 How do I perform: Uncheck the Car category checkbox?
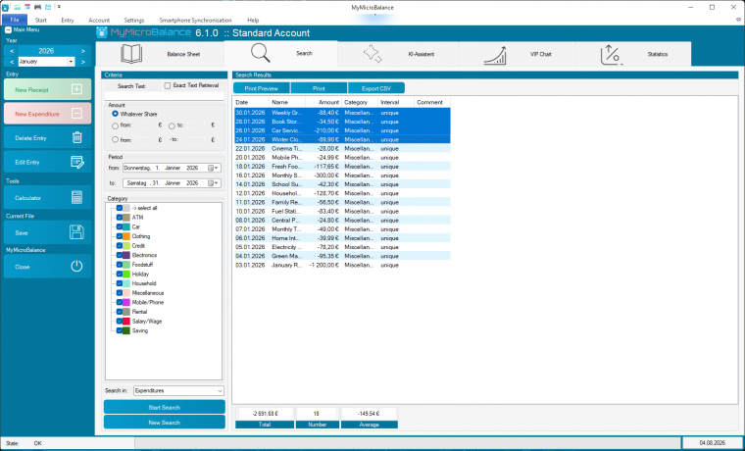(x=120, y=226)
